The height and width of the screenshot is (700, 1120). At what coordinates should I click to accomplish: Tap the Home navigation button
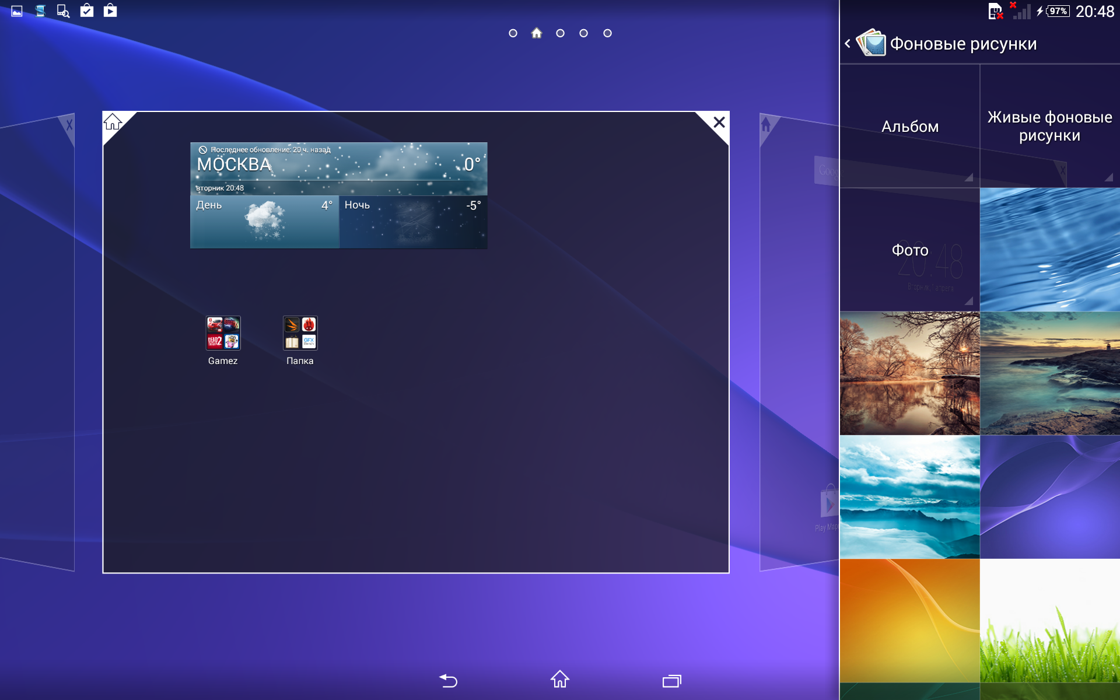560,679
